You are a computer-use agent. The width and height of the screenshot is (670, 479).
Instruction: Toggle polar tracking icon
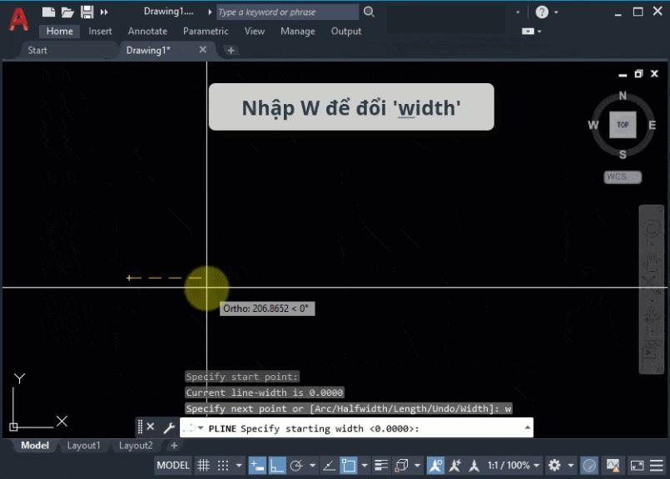click(x=296, y=465)
